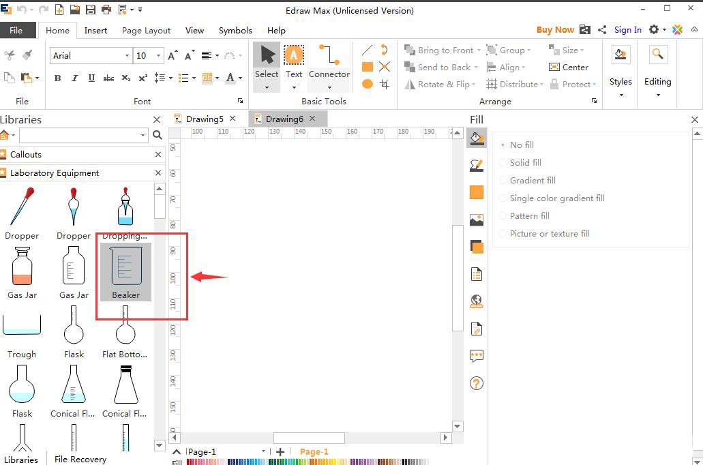Click the Buy Now link

[x=555, y=30]
